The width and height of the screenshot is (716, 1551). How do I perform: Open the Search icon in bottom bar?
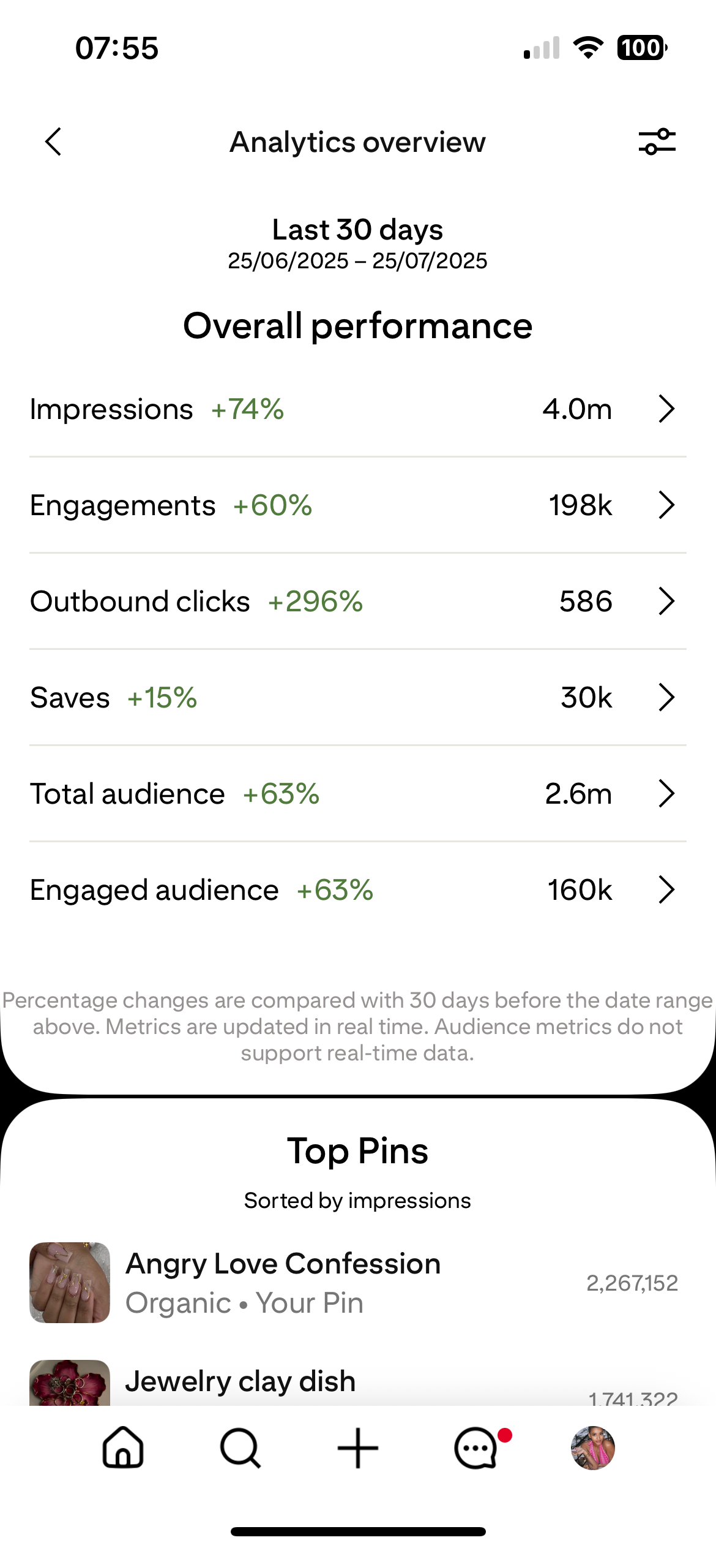point(240,1447)
